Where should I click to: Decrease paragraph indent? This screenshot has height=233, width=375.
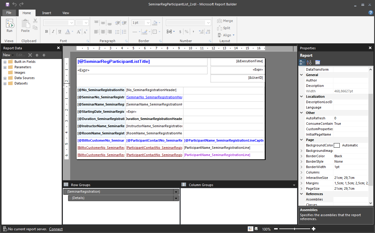117,23
